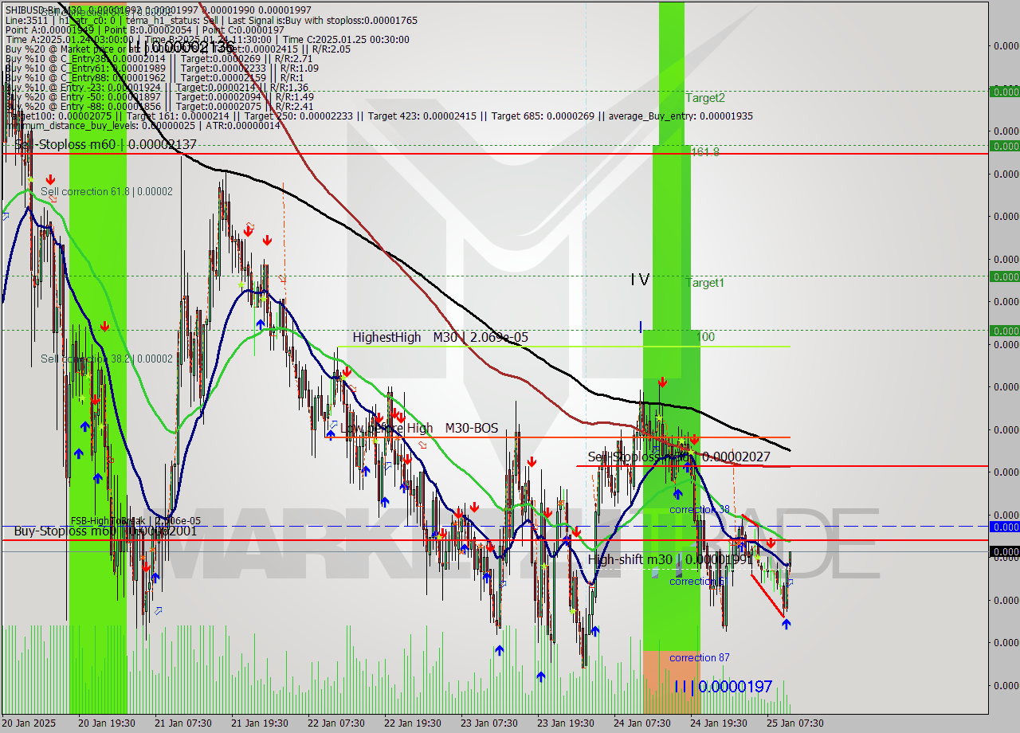Select the 'Buy %10 @ C_Entry38' line

[159, 58]
